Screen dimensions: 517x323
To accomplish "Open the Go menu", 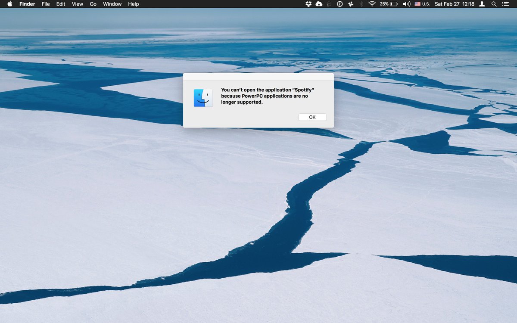I will tap(93, 4).
